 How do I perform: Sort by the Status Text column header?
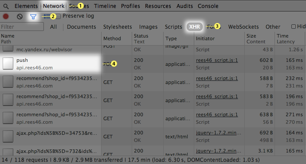(148, 39)
